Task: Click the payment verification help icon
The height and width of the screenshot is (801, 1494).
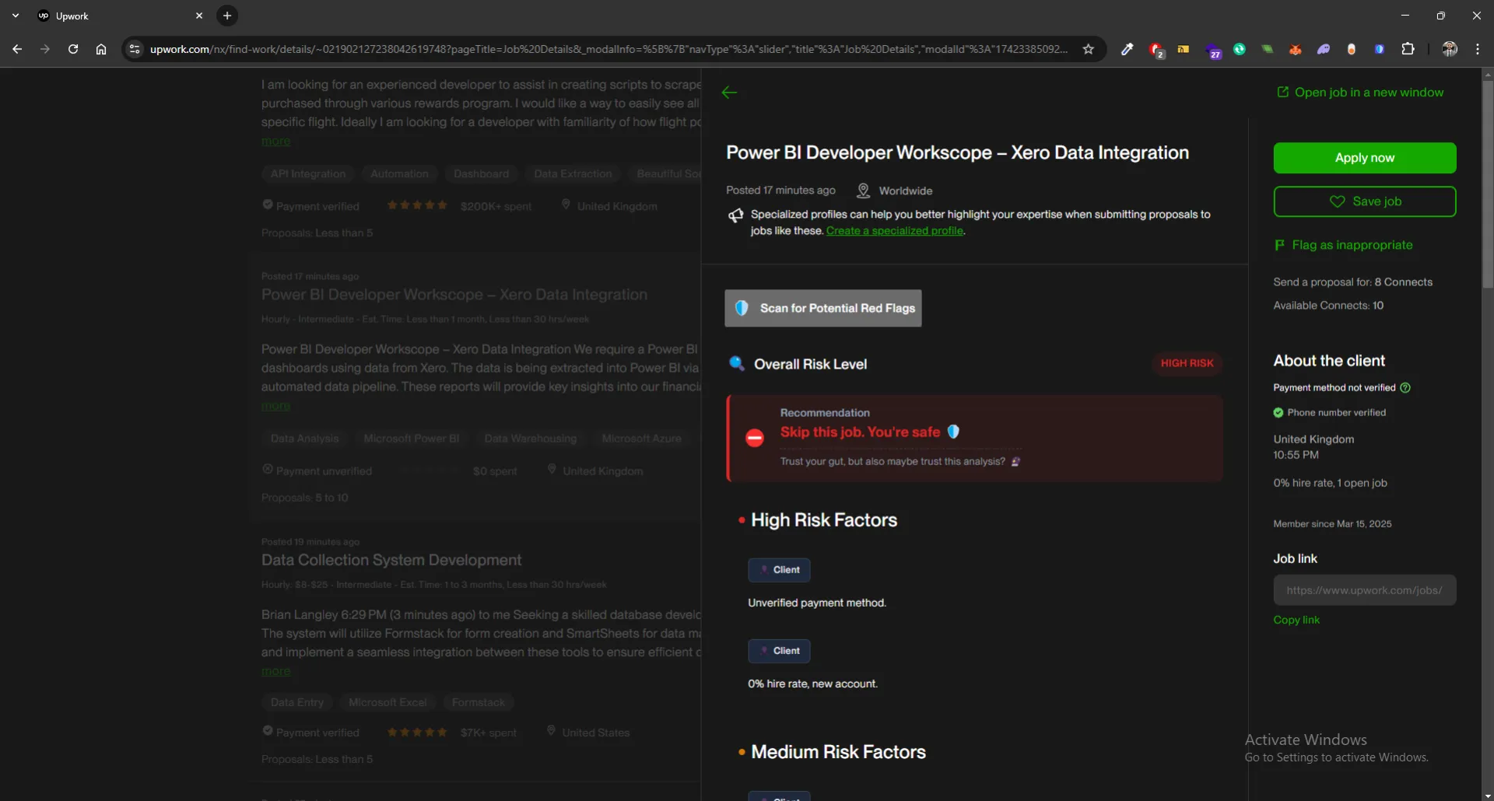Action: click(x=1405, y=387)
